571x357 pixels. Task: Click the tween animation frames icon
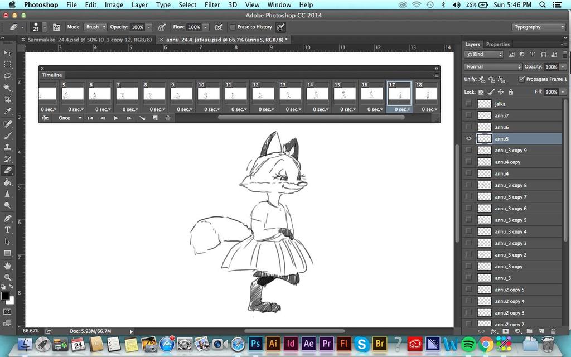click(x=142, y=118)
